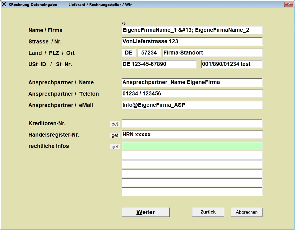This screenshot has width=295, height=230.
Task: Click into the Strasse / Nr. field
Action: tap(192, 41)
